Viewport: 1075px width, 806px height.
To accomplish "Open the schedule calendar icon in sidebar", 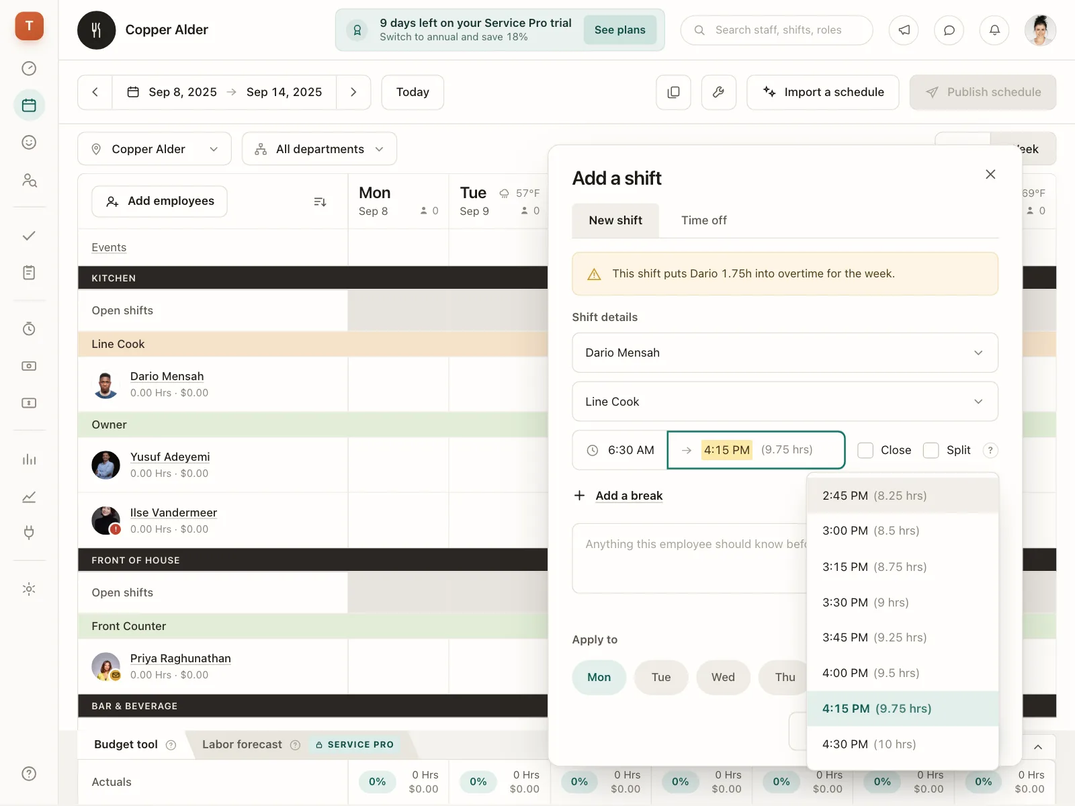I will coord(29,105).
